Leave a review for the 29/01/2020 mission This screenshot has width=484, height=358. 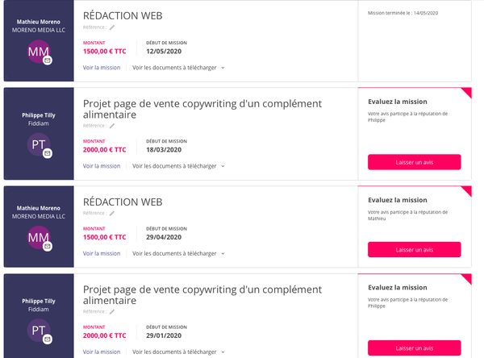[x=414, y=348]
